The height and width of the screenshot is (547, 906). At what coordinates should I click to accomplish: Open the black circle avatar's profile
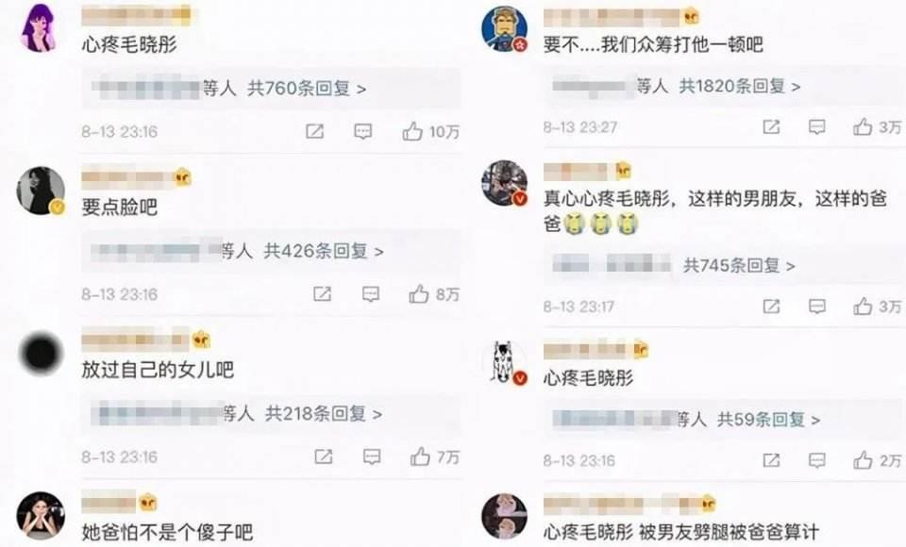coord(41,353)
